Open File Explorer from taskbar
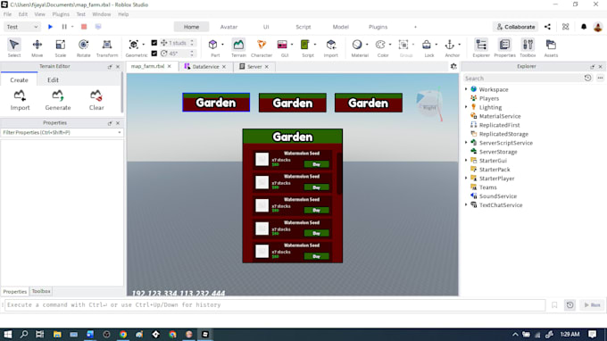 [57, 334]
